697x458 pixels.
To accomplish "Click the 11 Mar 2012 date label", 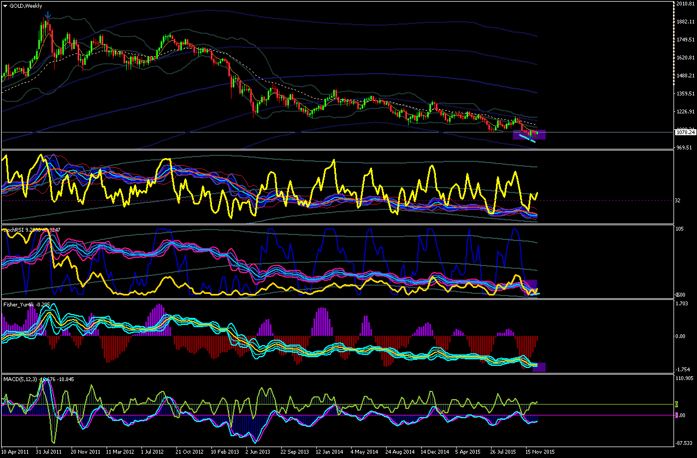I will [120, 452].
